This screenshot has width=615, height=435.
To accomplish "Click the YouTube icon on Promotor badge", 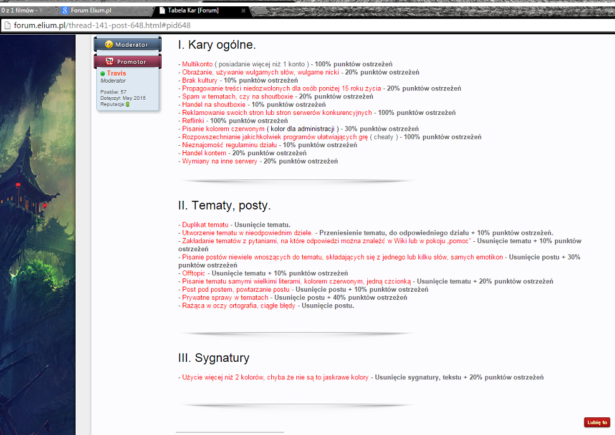I will (x=109, y=61).
